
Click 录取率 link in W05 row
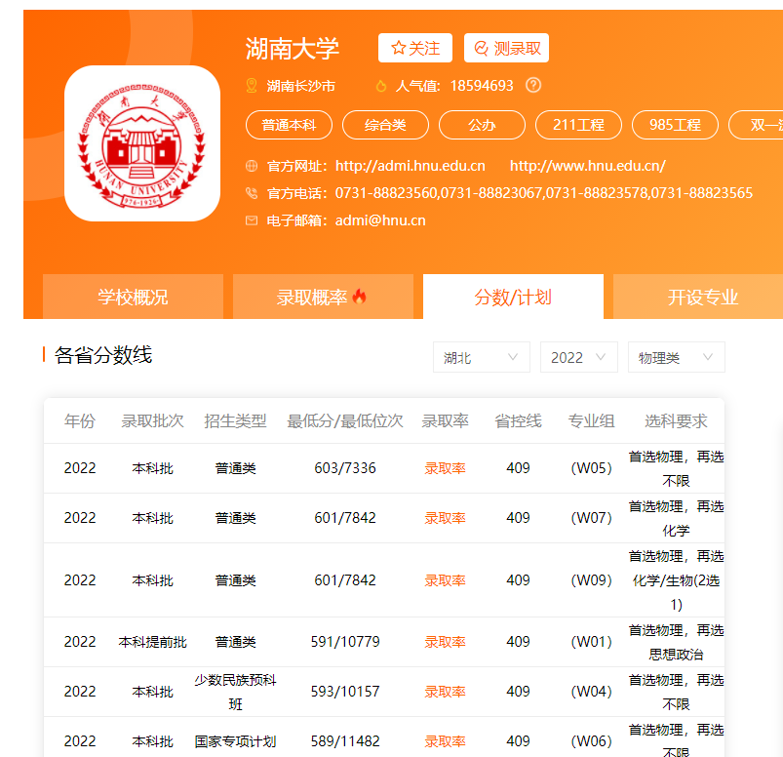tap(445, 468)
